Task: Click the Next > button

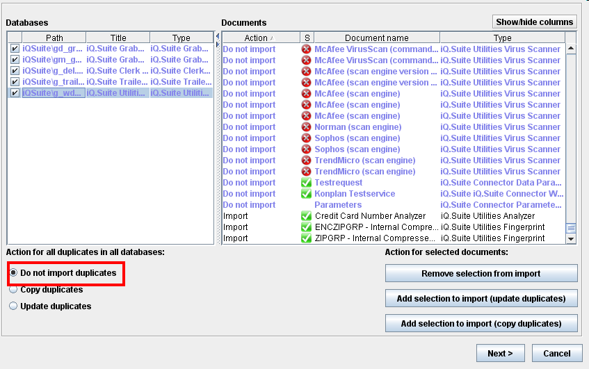Action: (x=500, y=354)
